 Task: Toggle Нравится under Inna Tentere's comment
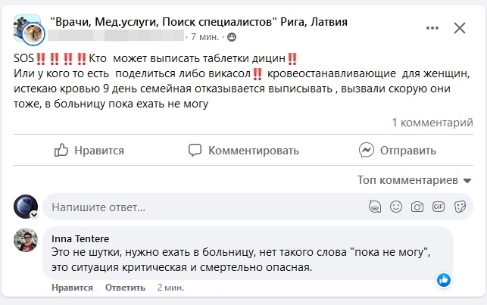click(x=73, y=288)
